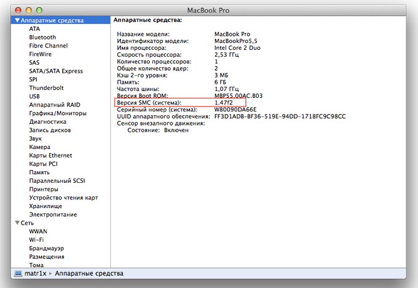
Task: Open Карты Ethernet section
Action: (x=50, y=155)
